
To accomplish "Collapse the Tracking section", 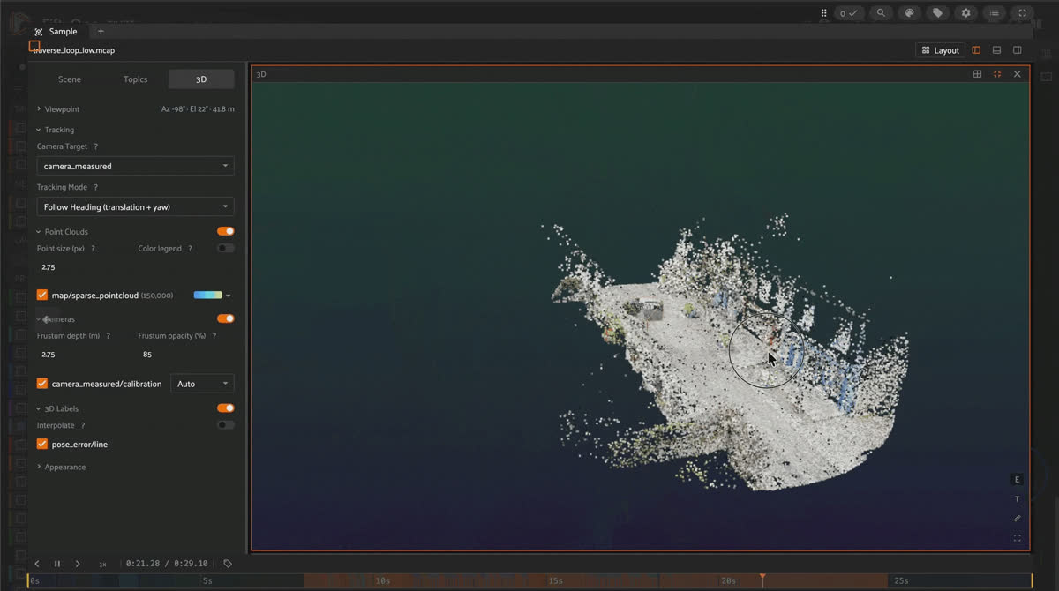I will 59,130.
